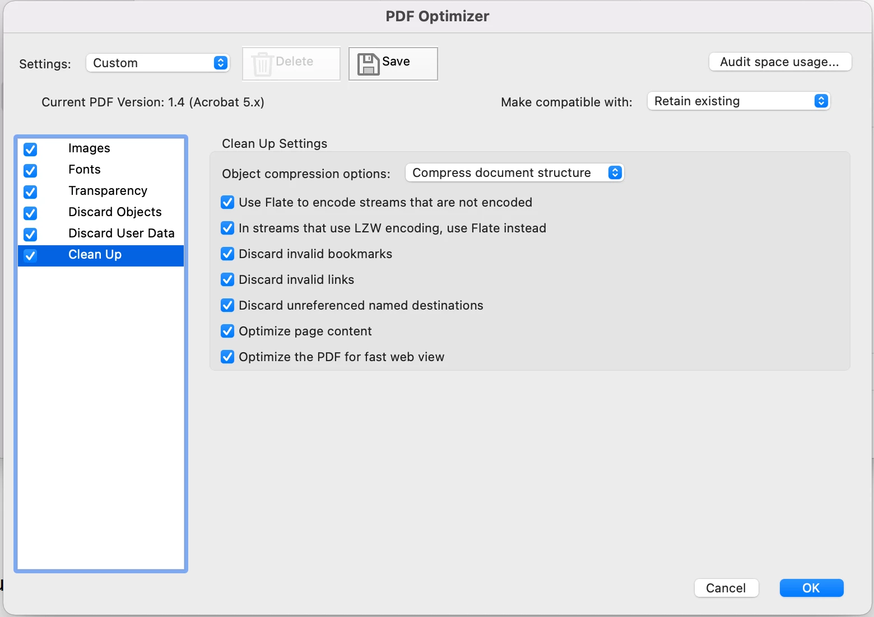The width and height of the screenshot is (874, 617).
Task: Confirm with the OK button
Action: [811, 588]
